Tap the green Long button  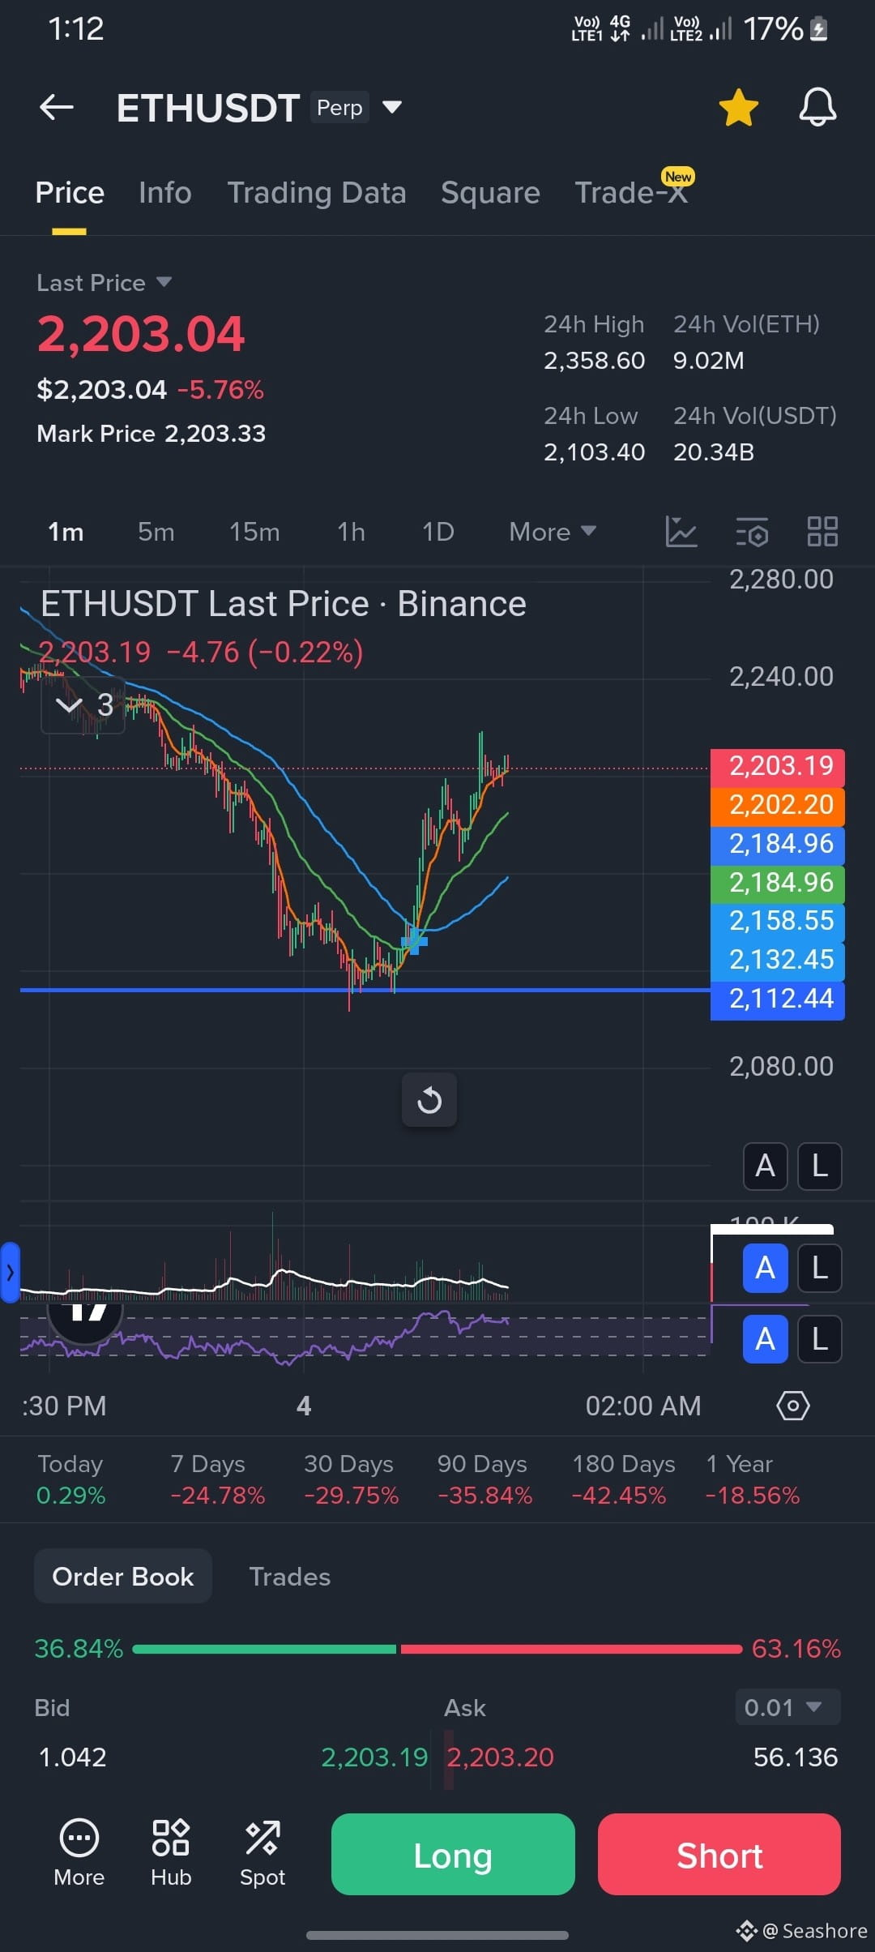(x=453, y=1855)
